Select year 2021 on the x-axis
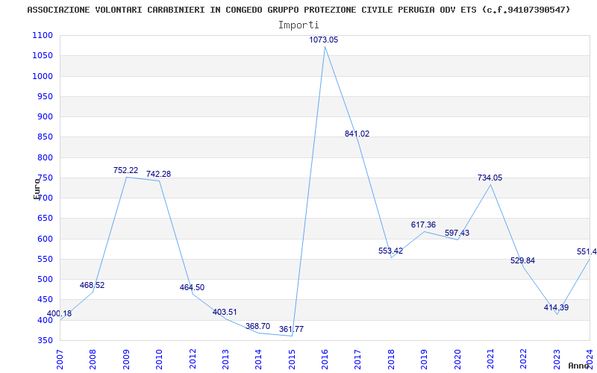Image resolution: width=597 pixels, height=373 pixels. tap(490, 359)
